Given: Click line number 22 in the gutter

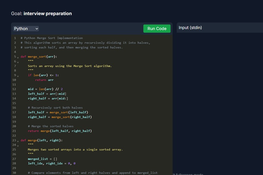Looking at the screenshot, I should click(x=14, y=136).
